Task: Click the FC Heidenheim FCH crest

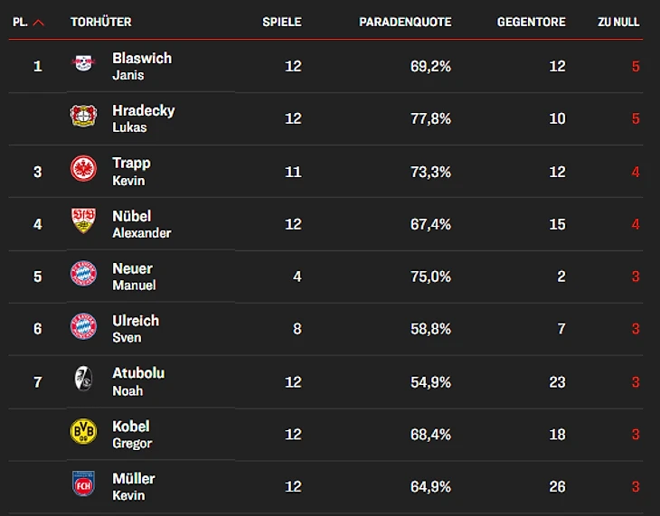Action: [83, 483]
